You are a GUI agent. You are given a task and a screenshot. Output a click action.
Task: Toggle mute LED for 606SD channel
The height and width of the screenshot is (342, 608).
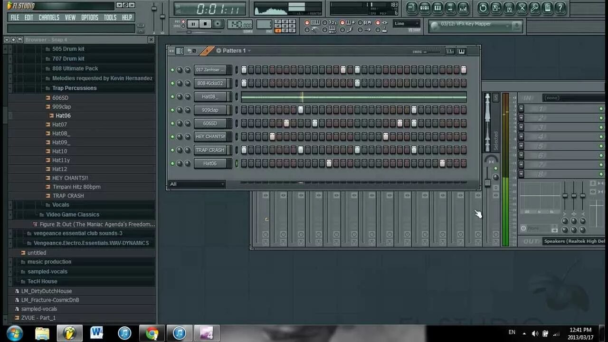[x=172, y=123]
